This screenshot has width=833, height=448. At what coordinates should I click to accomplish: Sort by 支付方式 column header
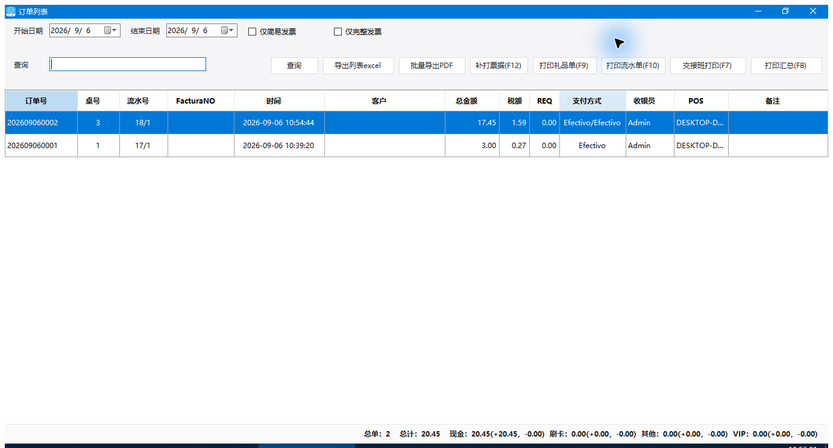593,101
